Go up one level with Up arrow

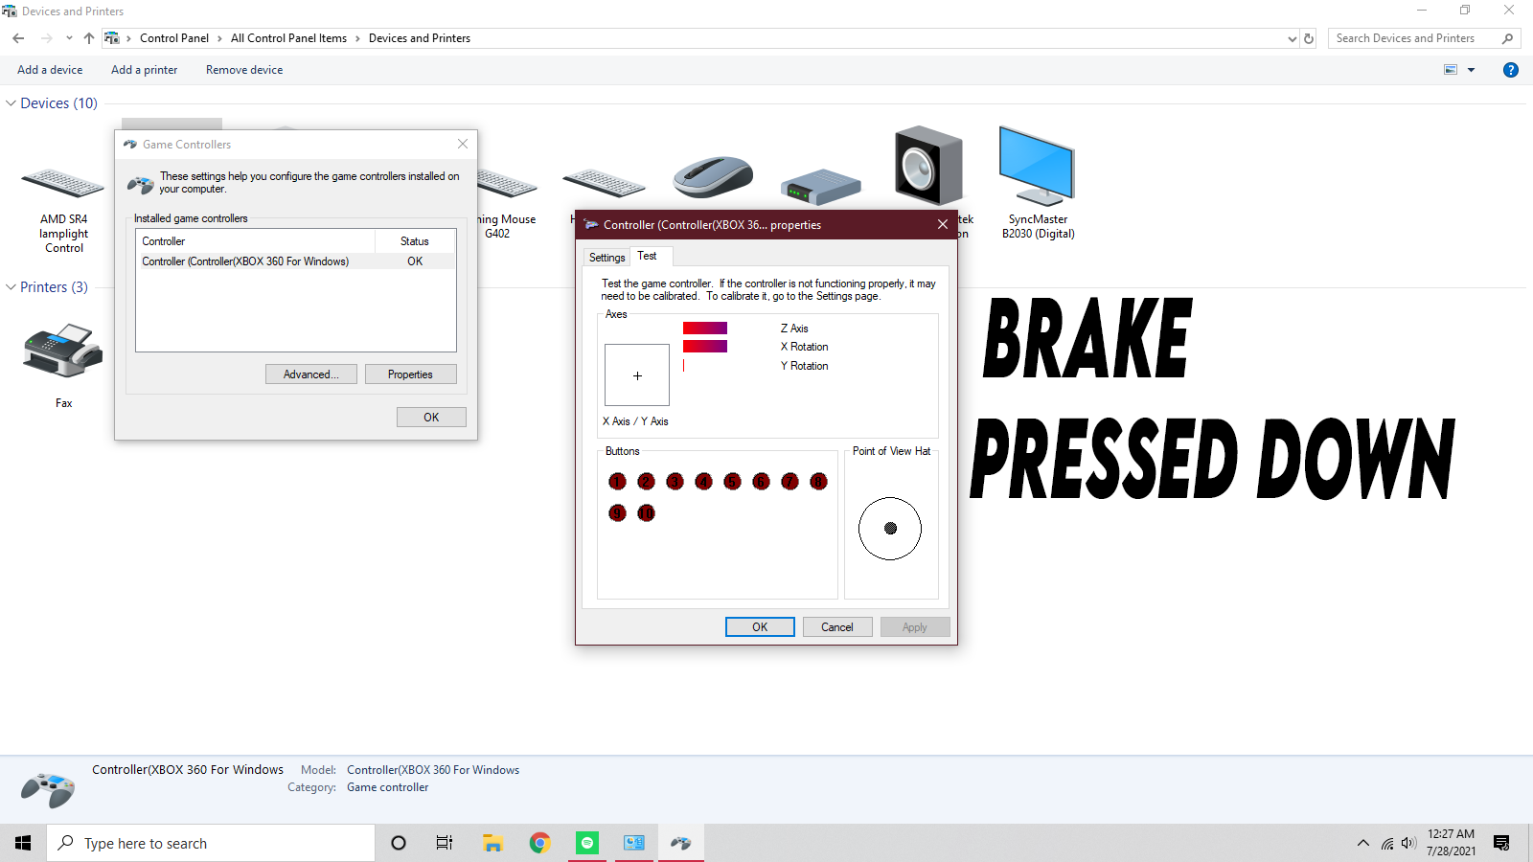tap(89, 38)
